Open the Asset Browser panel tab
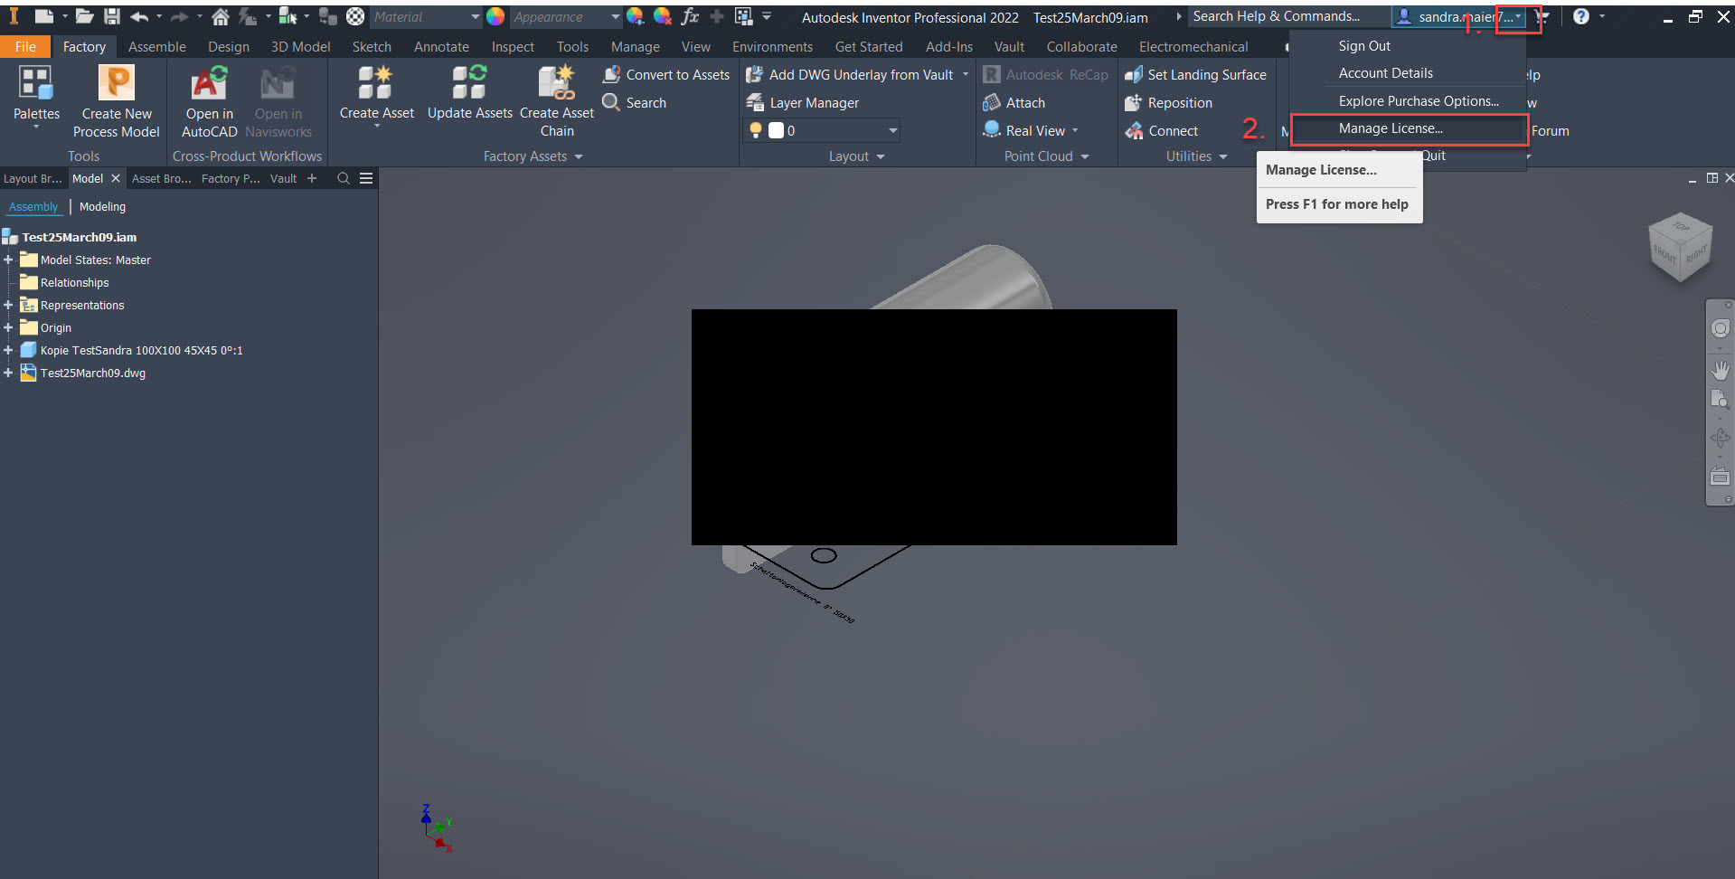The height and width of the screenshot is (879, 1735). coord(162,179)
